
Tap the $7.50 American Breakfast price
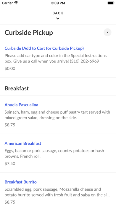(x=10, y=164)
